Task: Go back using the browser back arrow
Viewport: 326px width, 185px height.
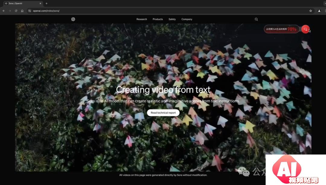Action: (4, 11)
